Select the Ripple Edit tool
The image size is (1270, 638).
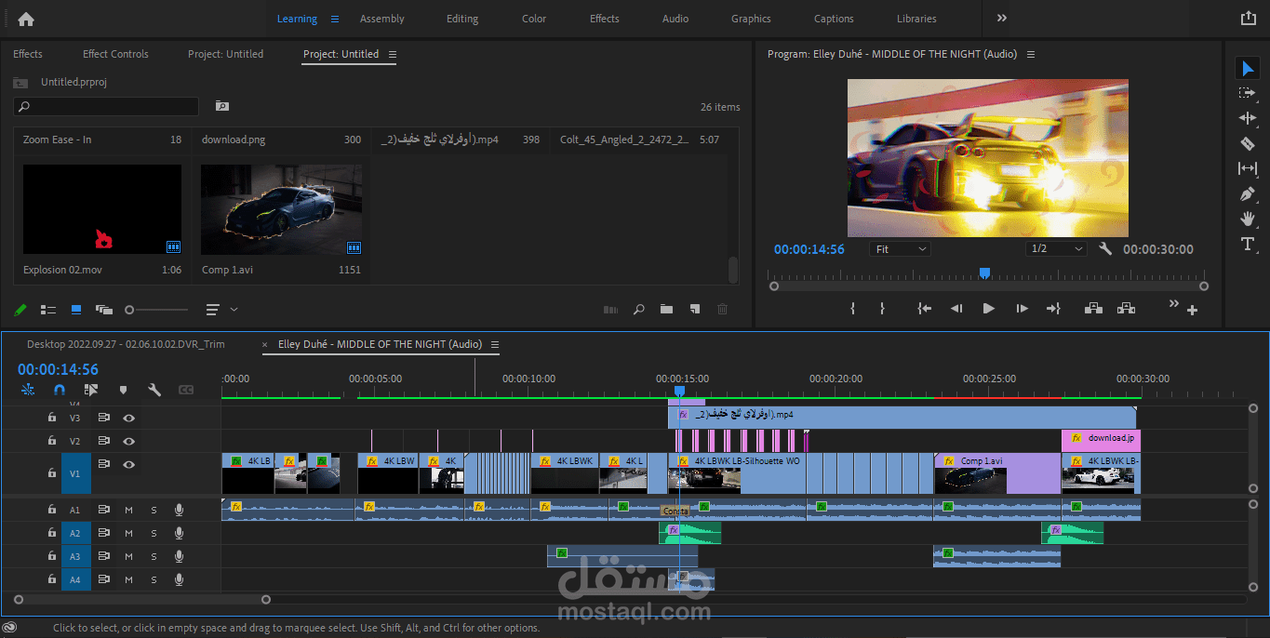pyautogui.click(x=1248, y=118)
